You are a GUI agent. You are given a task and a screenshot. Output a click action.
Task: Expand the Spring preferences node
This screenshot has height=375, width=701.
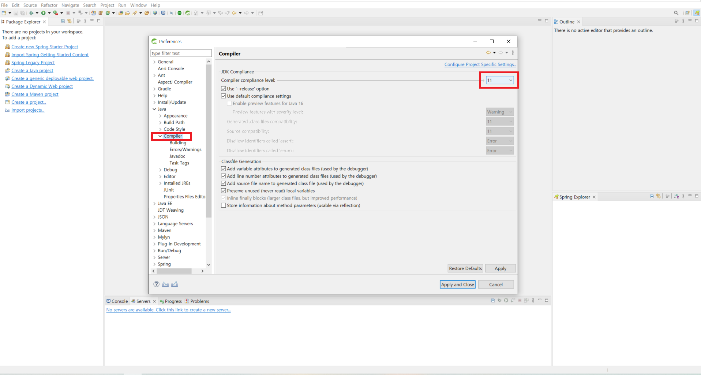[154, 264]
